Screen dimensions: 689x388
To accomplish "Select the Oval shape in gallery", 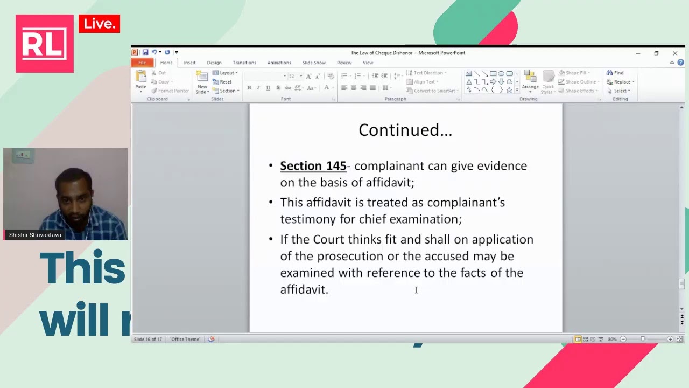I will pyautogui.click(x=501, y=73).
